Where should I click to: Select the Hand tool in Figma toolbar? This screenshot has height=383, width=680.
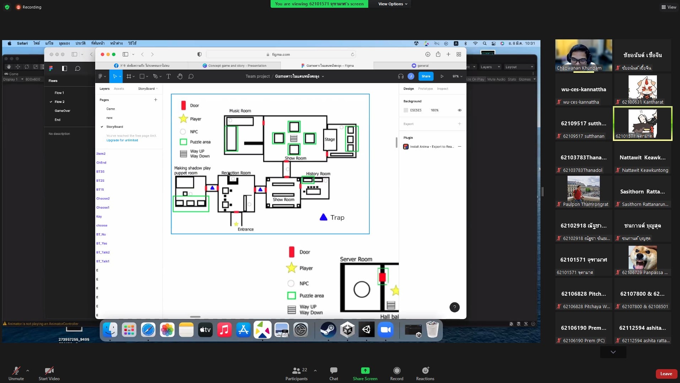pyautogui.click(x=180, y=76)
